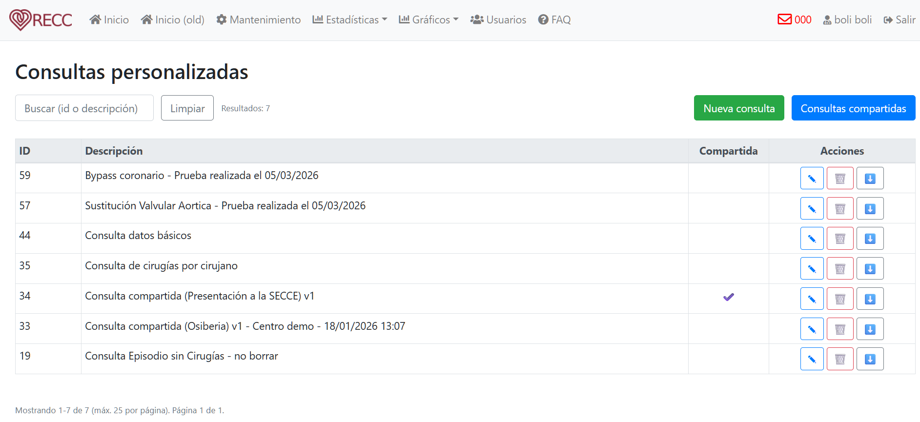Viewport: 920px width, 422px height.
Task: Download the Consulta datos básicos query
Action: click(x=870, y=239)
